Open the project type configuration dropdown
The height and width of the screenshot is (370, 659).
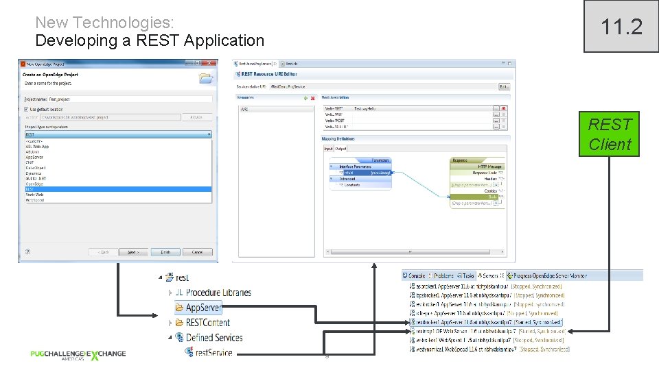click(118, 134)
